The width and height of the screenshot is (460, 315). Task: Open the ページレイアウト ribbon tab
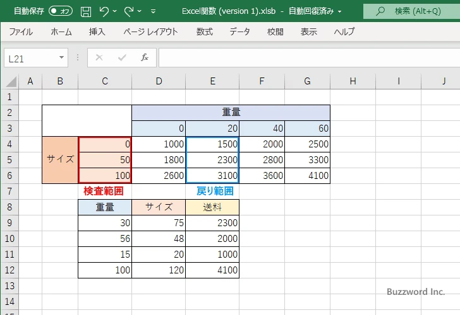pyautogui.click(x=150, y=31)
